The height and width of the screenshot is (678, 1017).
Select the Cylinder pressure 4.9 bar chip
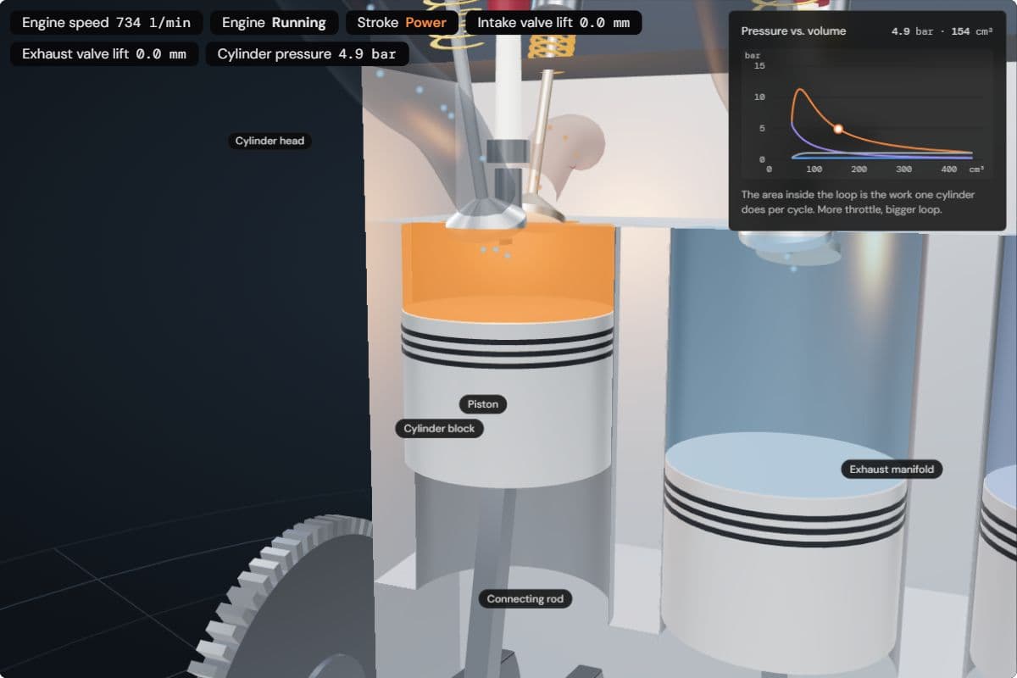pos(307,54)
